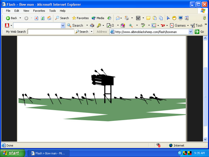Expand the Print dropdown arrow
The image size is (209, 157).
pyautogui.click(x=132, y=18)
